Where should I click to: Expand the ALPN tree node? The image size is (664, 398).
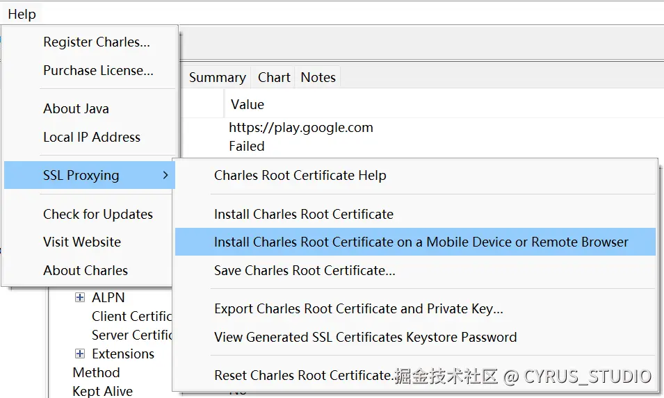pos(80,297)
